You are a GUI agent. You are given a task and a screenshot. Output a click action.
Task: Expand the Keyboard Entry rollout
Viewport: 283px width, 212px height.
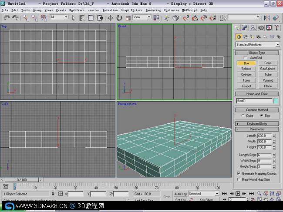(x=257, y=124)
